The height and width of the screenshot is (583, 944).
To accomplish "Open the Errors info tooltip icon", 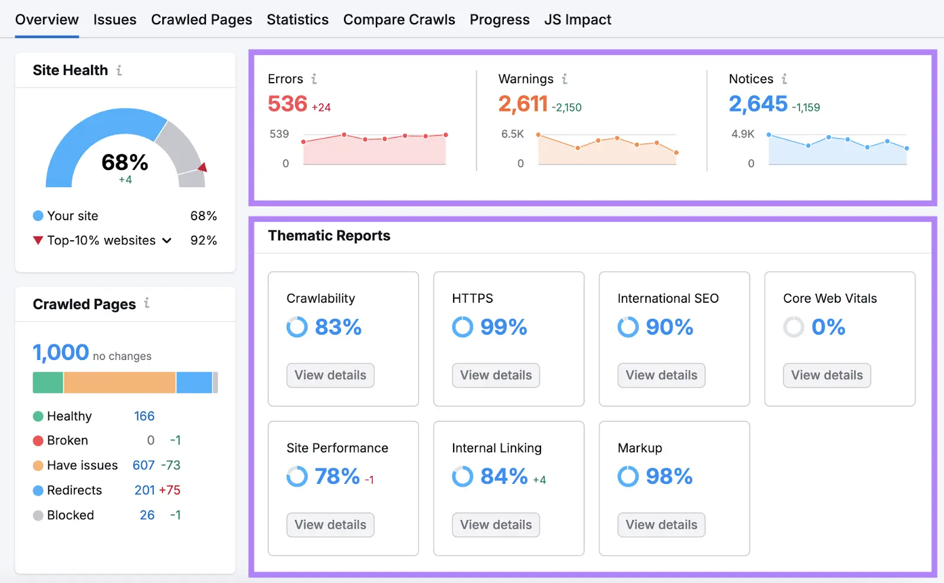I will [315, 78].
